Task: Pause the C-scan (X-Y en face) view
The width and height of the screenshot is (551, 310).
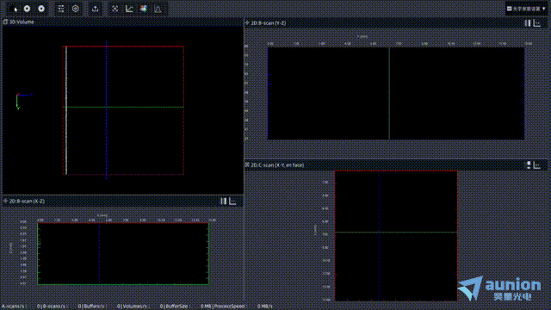Action: [x=529, y=164]
